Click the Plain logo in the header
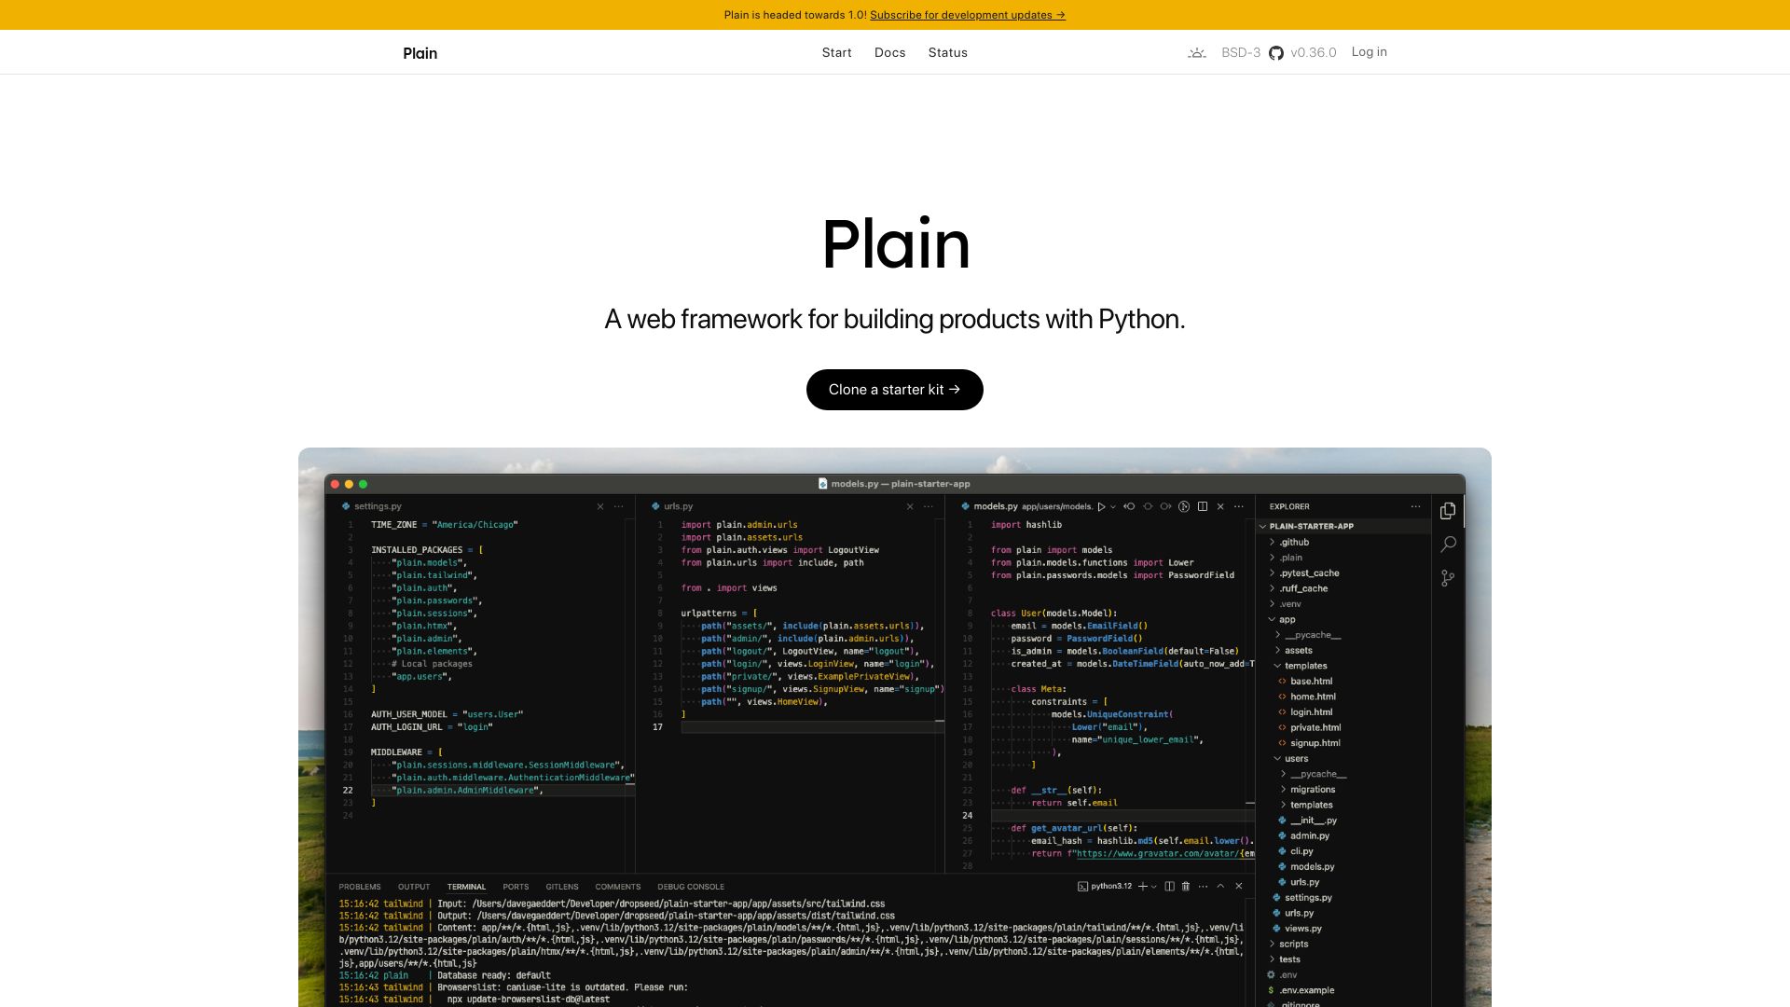Viewport: 1790px width, 1007px height. click(x=420, y=53)
